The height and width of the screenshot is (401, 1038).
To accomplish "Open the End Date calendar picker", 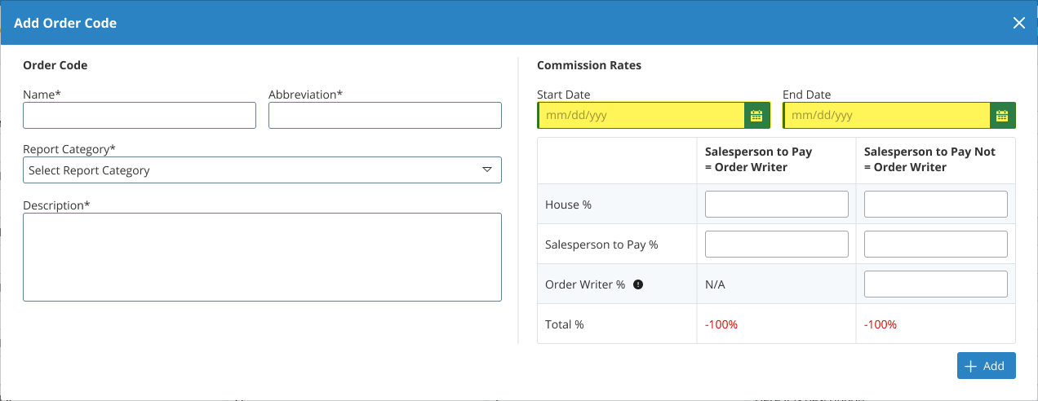I will click(x=1003, y=116).
